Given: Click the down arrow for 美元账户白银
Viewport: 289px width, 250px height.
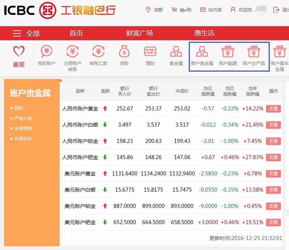Looking at the screenshot, I should point(105,190).
